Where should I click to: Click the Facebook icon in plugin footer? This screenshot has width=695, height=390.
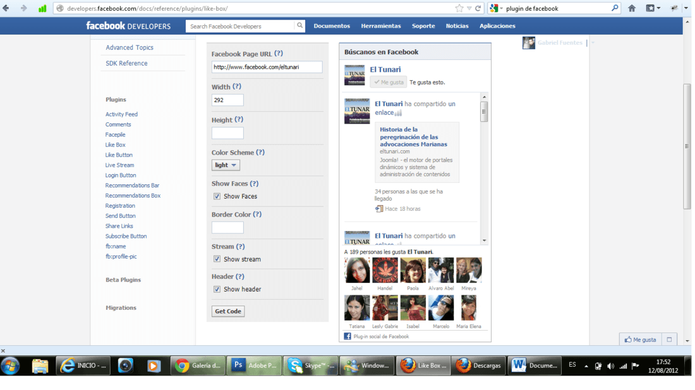tap(347, 336)
